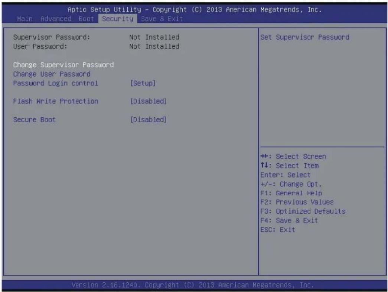The height and width of the screenshot is (292, 388).
Task: Click the User Password: label
Action: pos(40,46)
